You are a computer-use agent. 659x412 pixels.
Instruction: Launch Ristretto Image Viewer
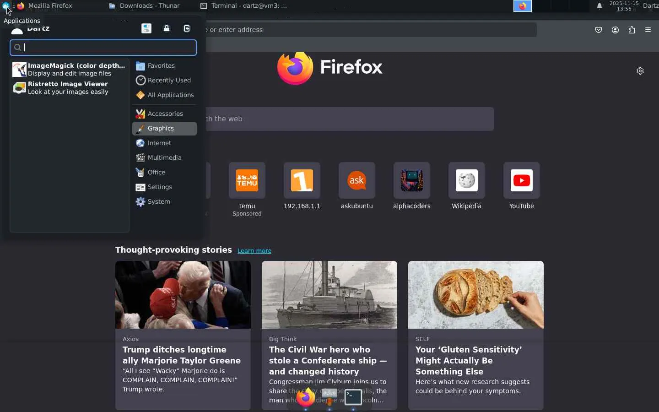(x=69, y=88)
